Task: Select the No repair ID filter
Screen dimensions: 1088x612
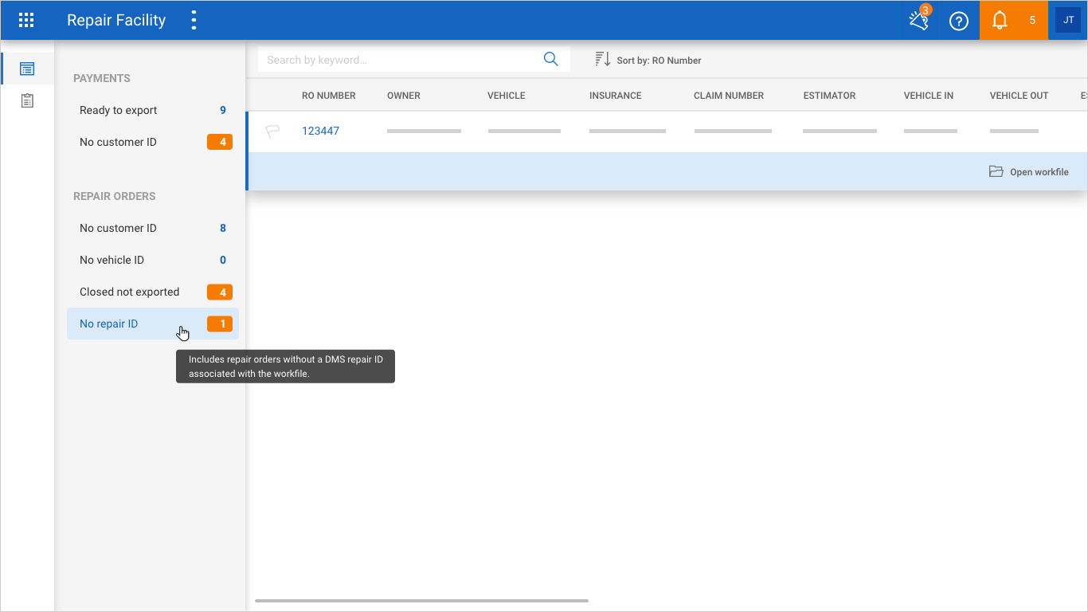Action: [109, 324]
